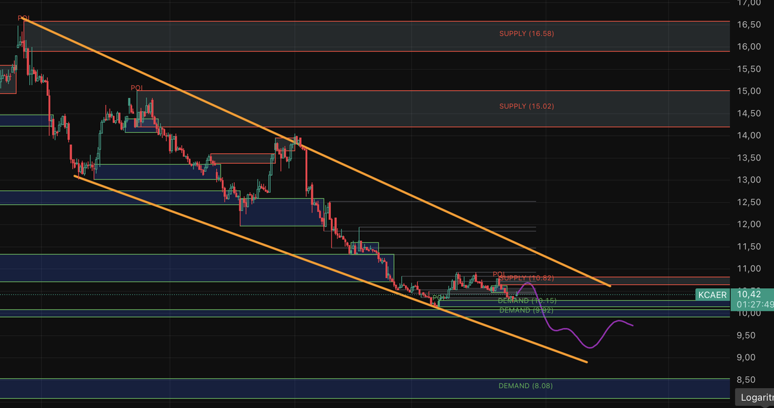Select the DEMAND (8.08) zone label
This screenshot has width=774, height=408.
526,386
